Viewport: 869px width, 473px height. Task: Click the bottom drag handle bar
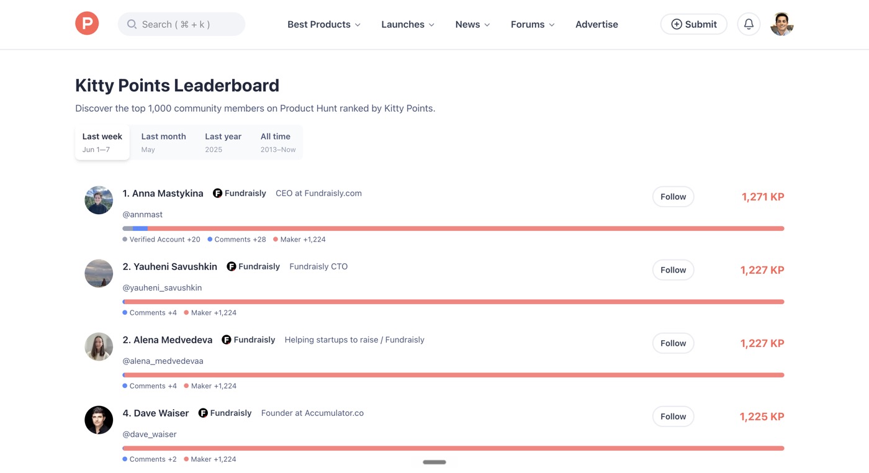tap(434, 462)
